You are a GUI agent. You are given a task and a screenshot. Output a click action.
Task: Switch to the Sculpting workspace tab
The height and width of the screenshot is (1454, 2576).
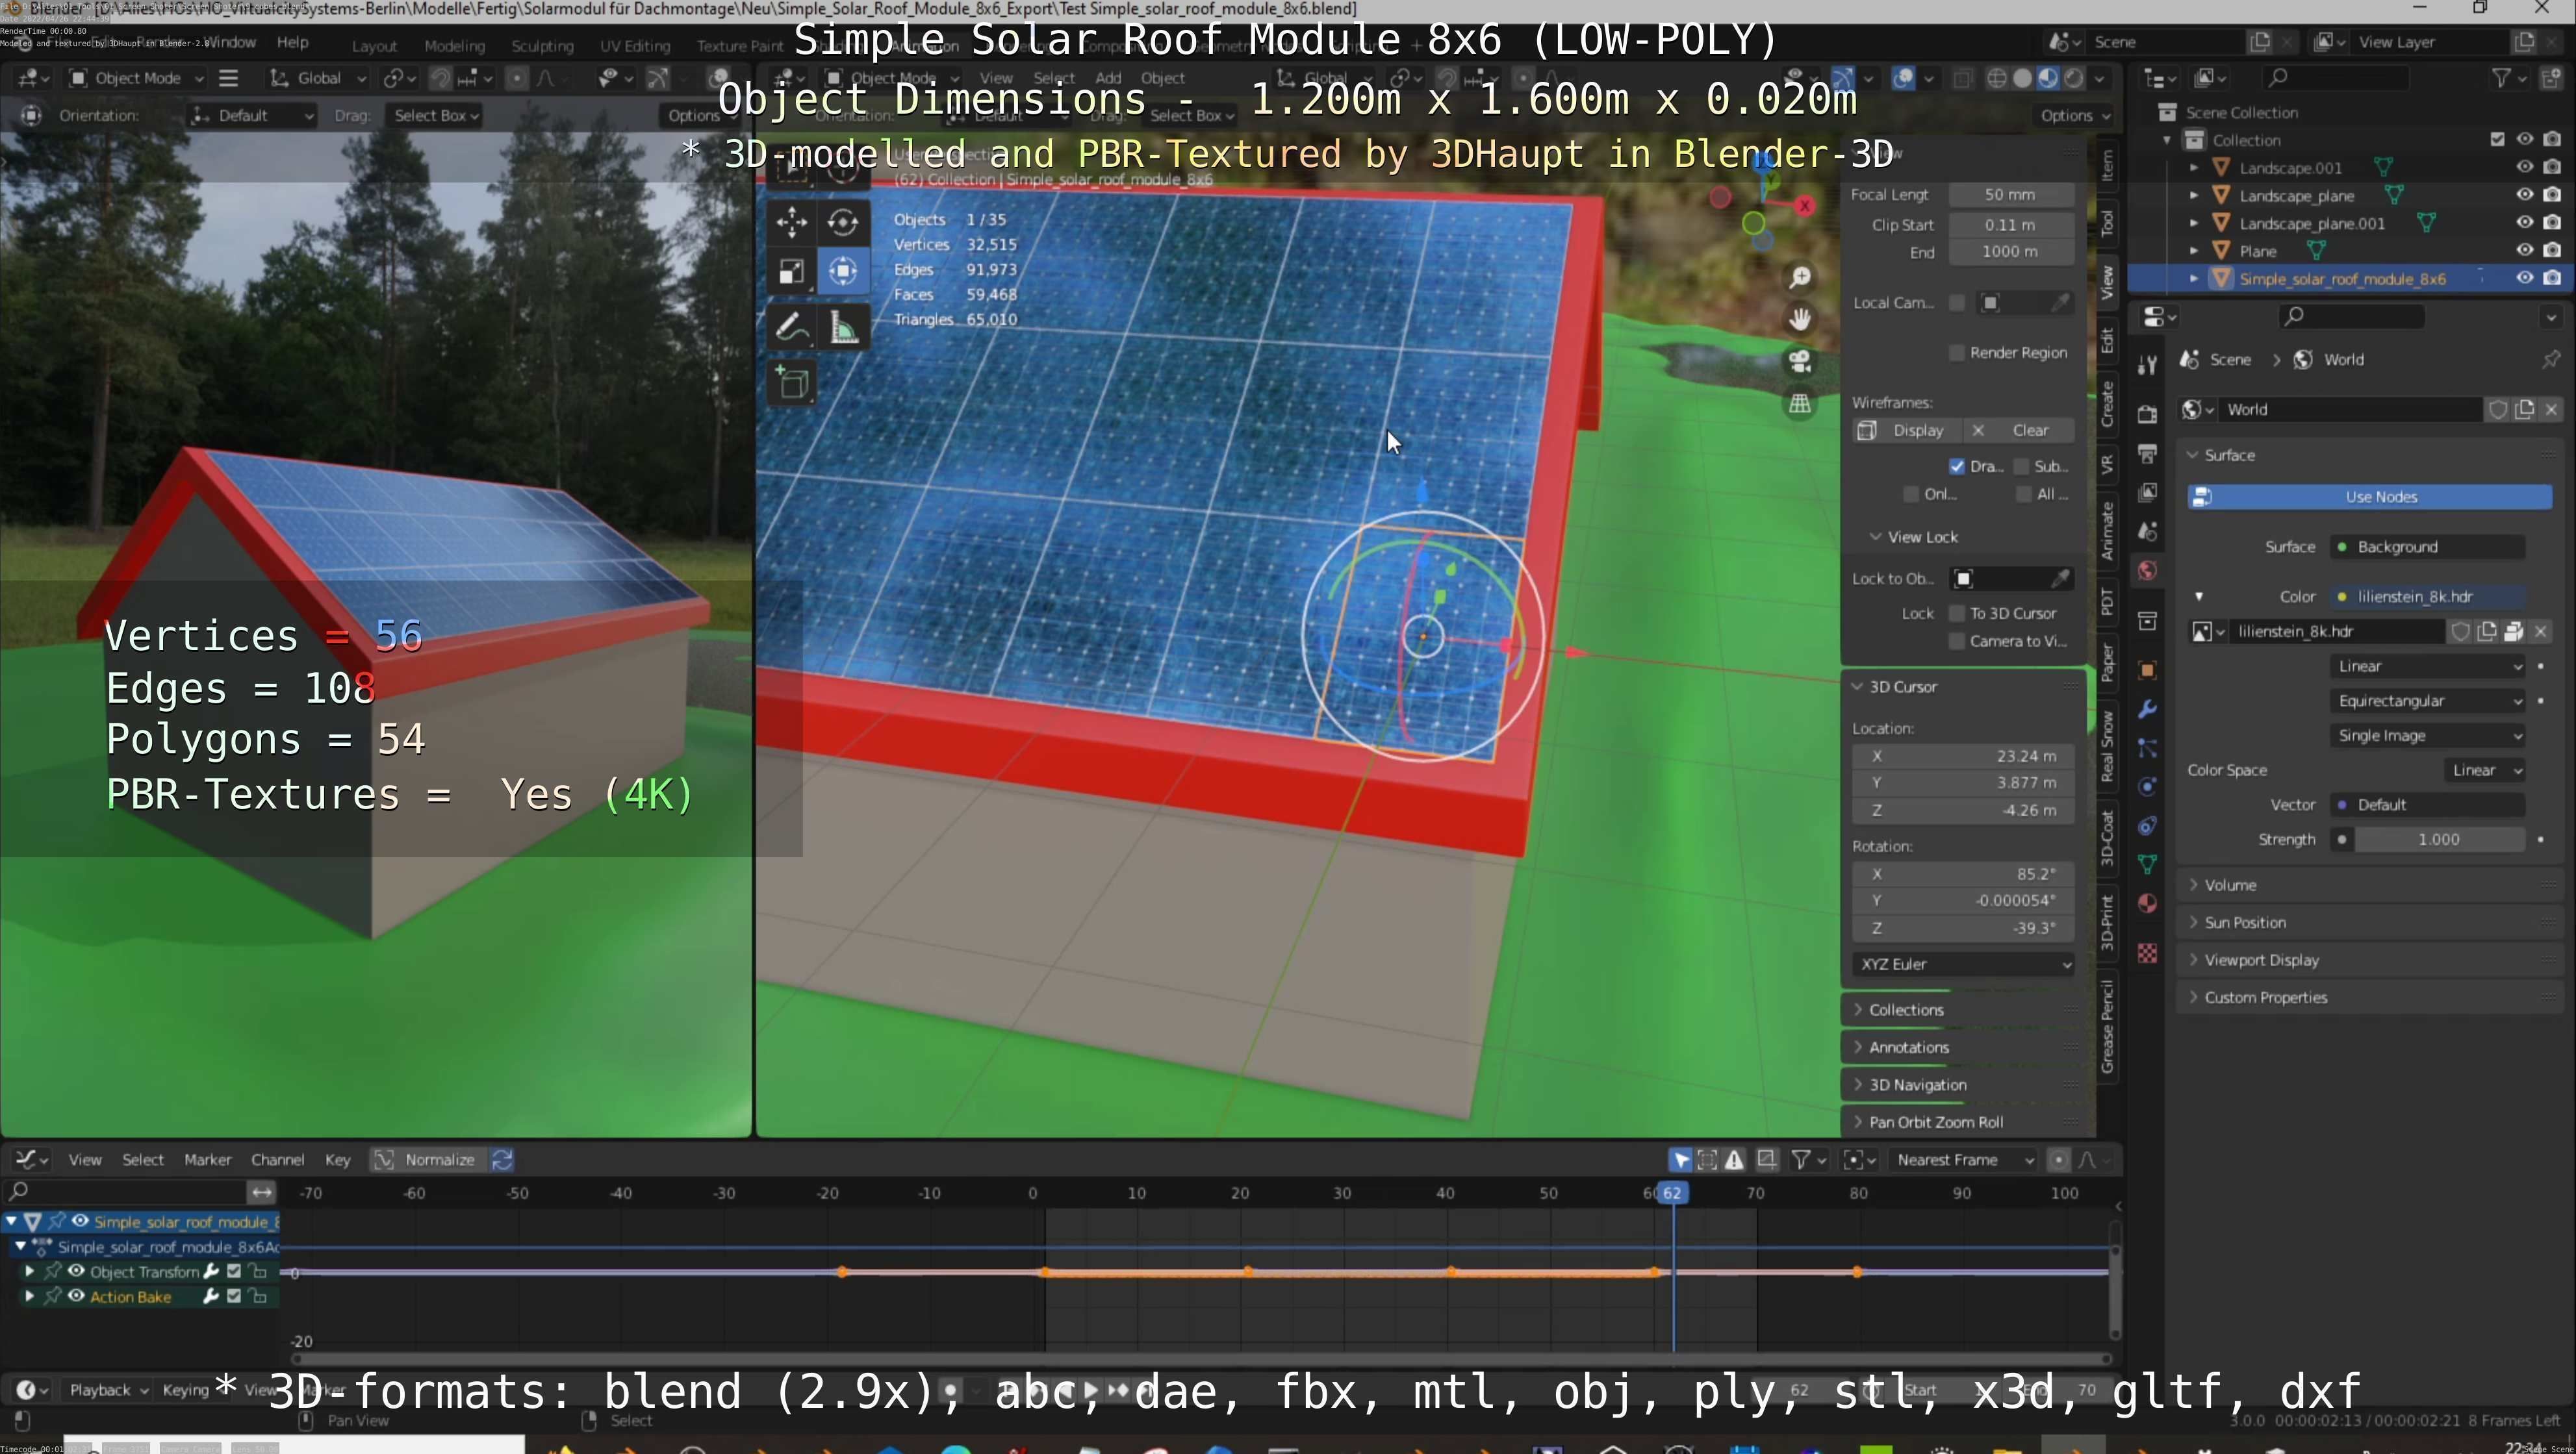click(542, 46)
